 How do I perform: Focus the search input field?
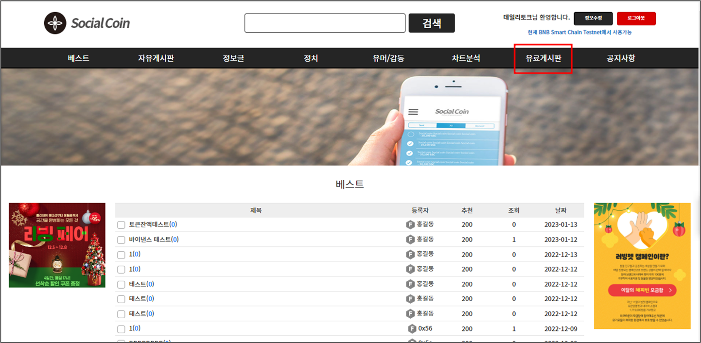tap(325, 23)
